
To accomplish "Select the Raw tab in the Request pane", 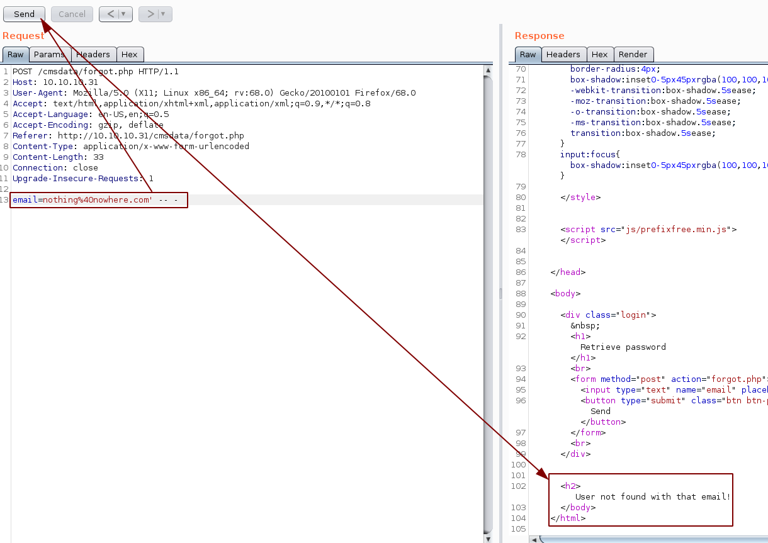I will point(16,55).
